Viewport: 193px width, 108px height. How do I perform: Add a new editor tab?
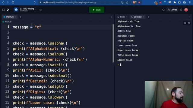click(21, 17)
